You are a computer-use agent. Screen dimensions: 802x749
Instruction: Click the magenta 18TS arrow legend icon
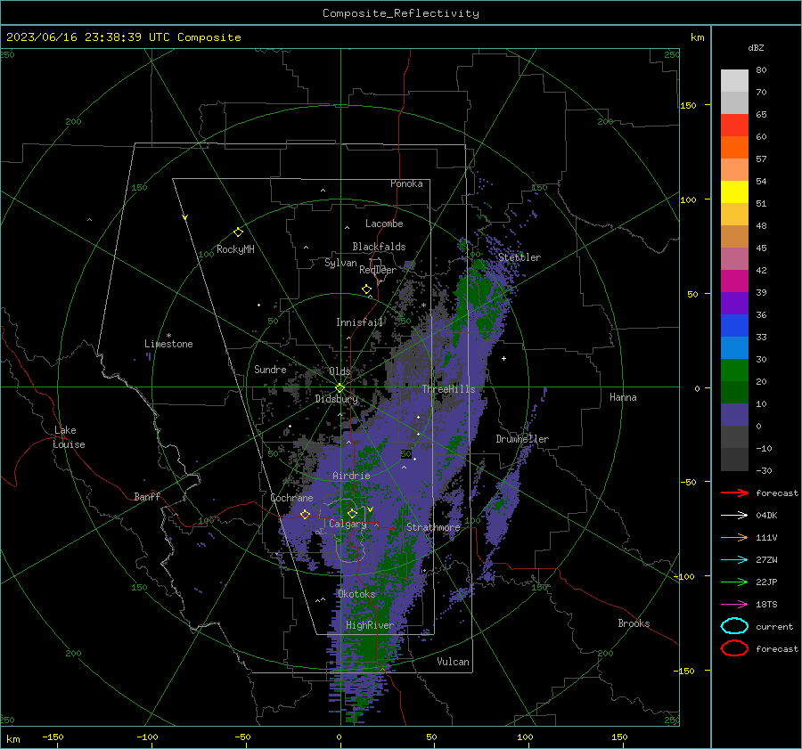pyautogui.click(x=734, y=605)
